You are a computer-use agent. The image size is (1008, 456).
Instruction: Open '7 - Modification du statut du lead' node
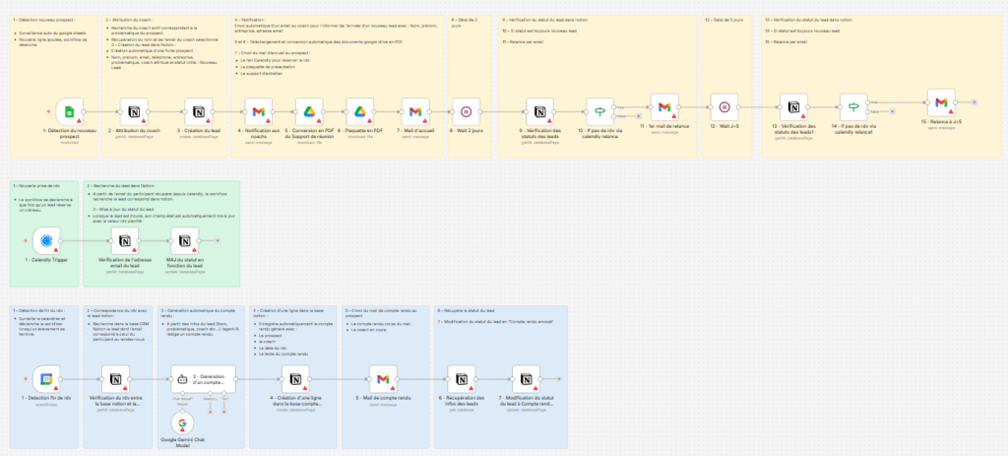click(x=527, y=379)
